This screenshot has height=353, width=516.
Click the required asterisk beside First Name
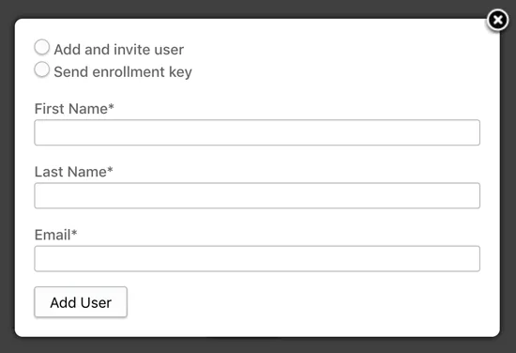[111, 107]
